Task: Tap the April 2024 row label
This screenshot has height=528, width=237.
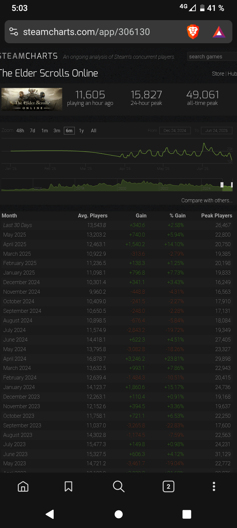Action: click(15, 359)
